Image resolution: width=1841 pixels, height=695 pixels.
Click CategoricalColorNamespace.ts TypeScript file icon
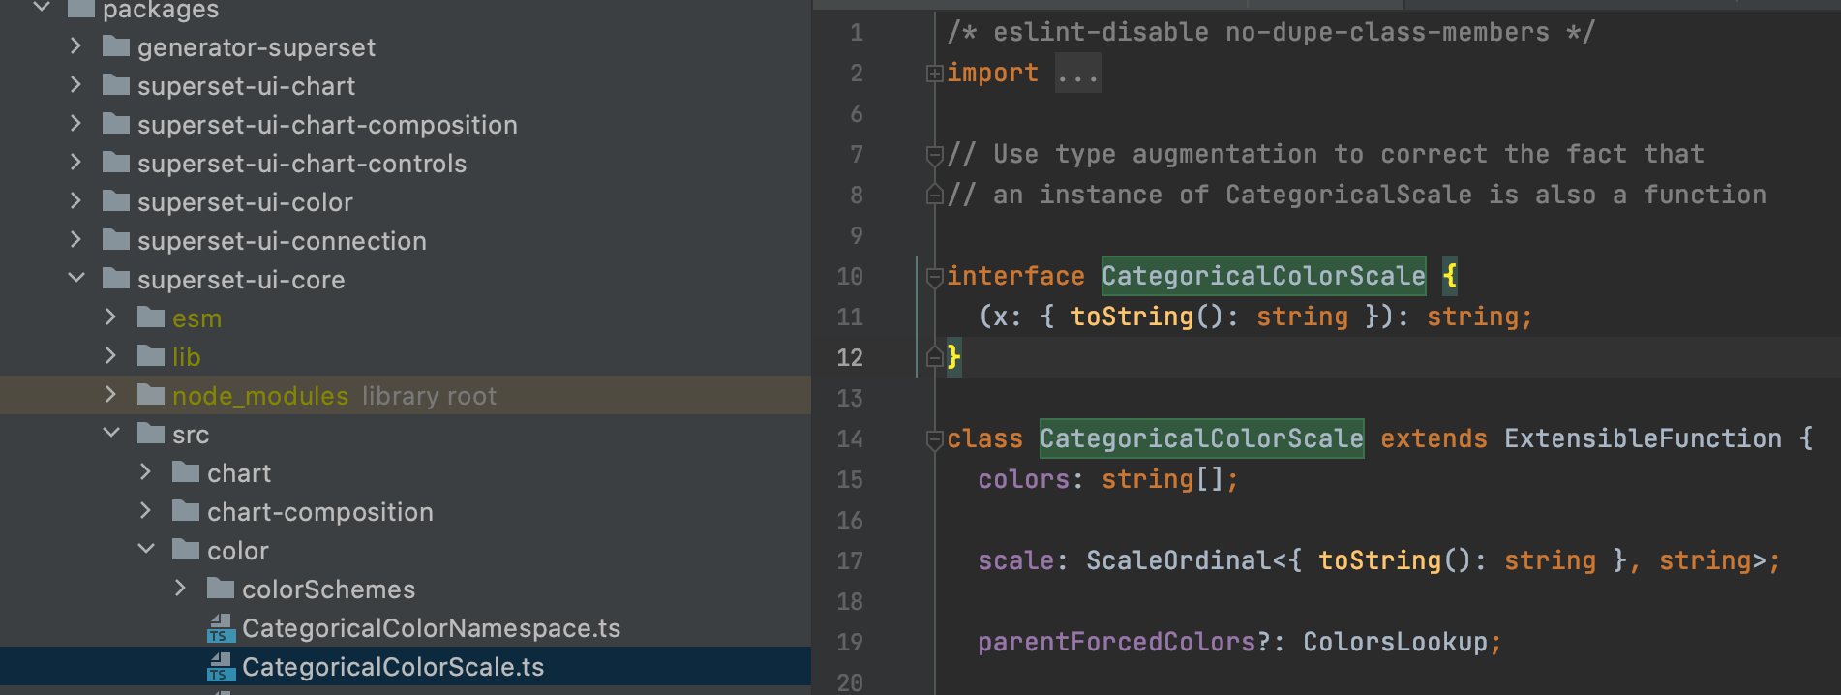221,628
